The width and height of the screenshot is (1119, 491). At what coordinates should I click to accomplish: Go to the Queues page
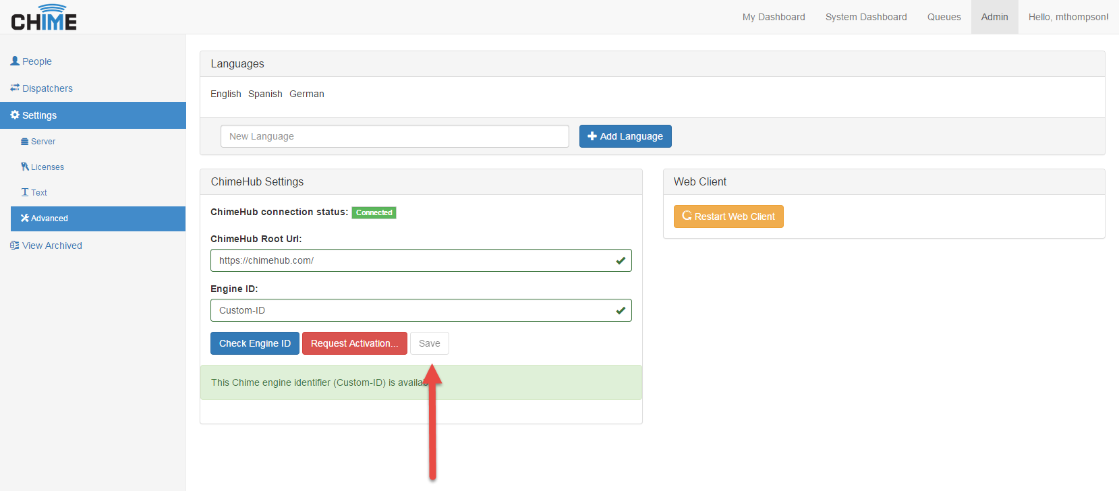point(944,17)
